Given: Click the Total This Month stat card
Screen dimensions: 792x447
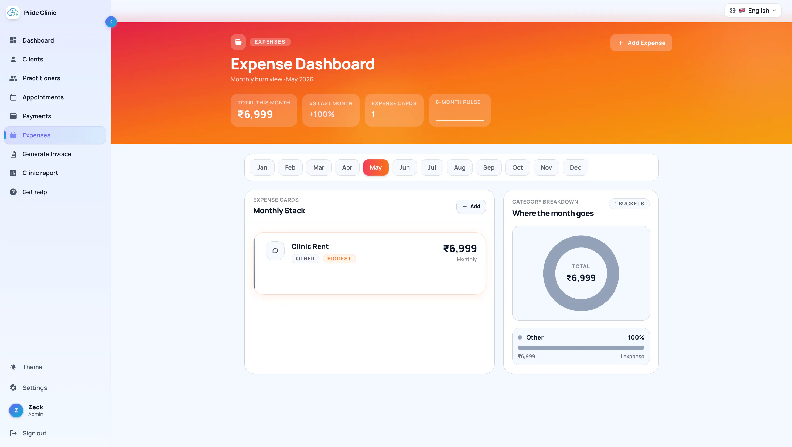Looking at the screenshot, I should [264, 110].
